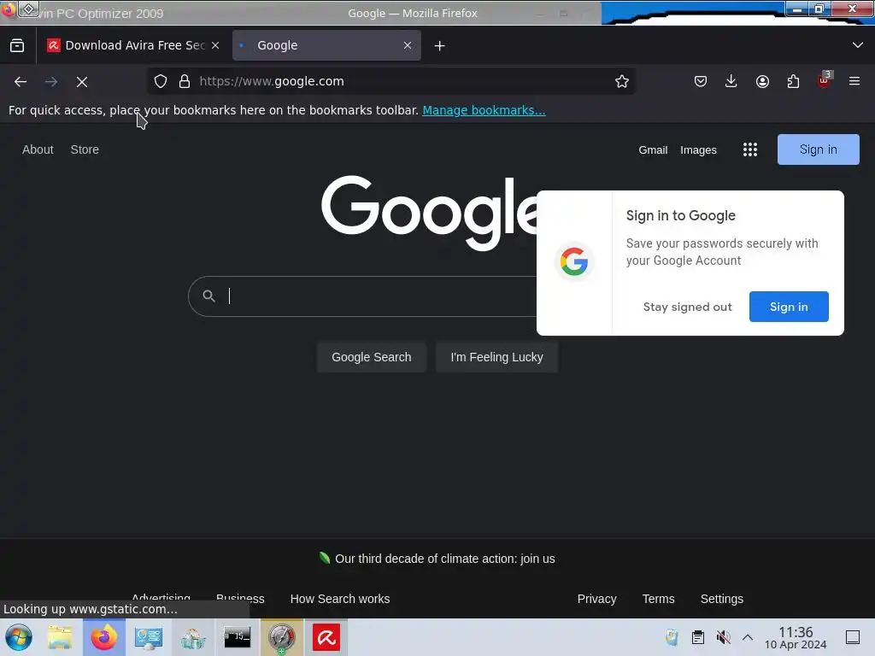
Task: Click the forward navigation arrow
Action: [x=51, y=82]
